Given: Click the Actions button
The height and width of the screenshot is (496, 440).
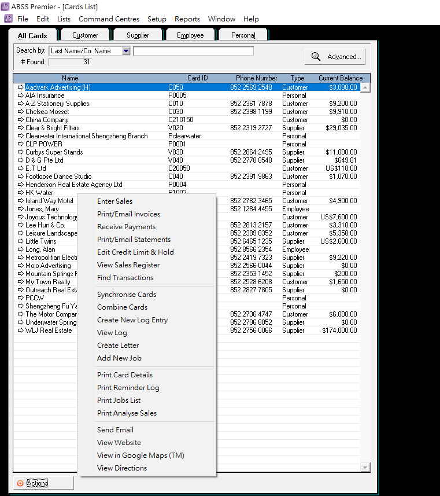Looking at the screenshot, I should coord(43,483).
